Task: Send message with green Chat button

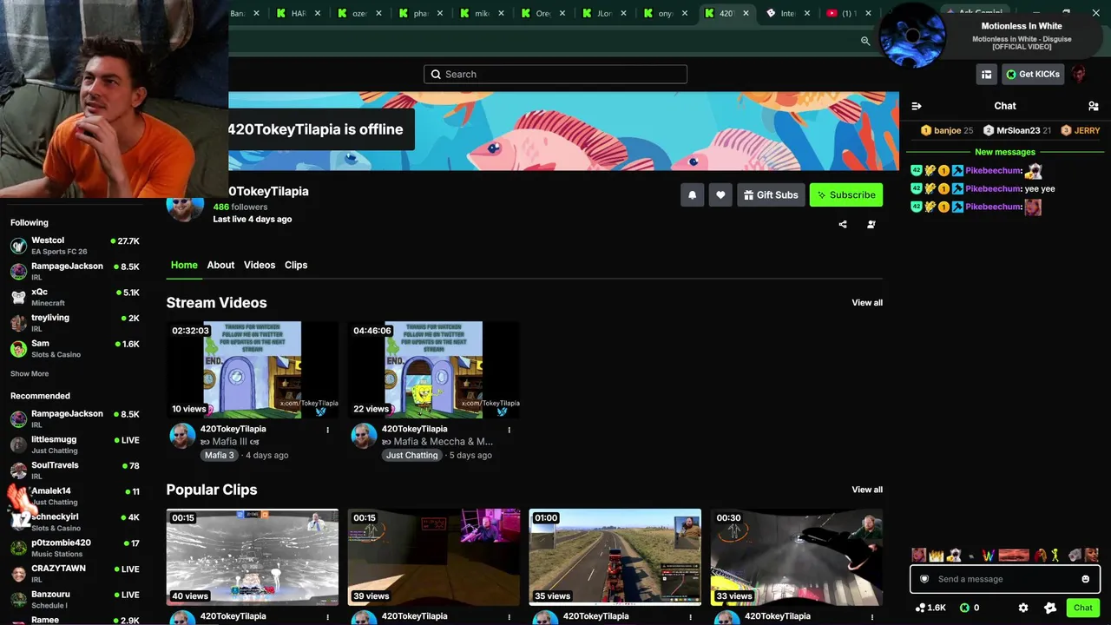Action: [x=1082, y=608]
